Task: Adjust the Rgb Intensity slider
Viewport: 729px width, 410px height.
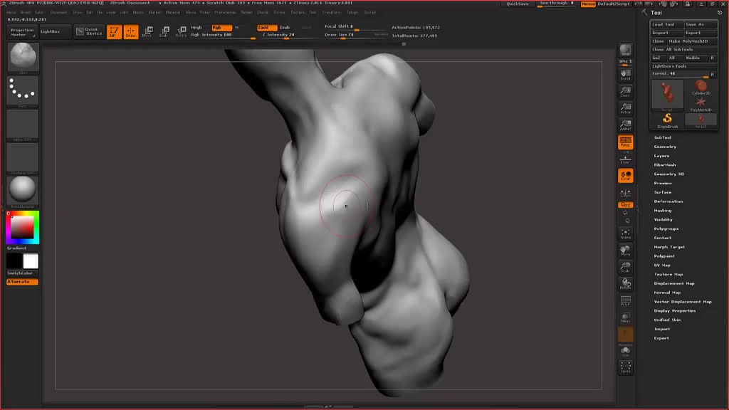Action: tap(223, 36)
